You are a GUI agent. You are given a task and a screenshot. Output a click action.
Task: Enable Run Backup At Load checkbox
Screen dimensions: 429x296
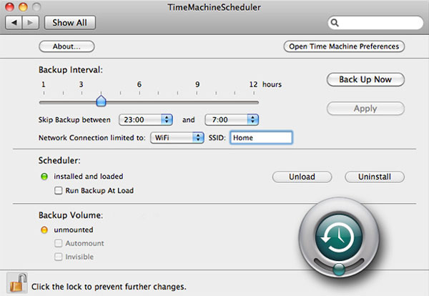(59, 190)
